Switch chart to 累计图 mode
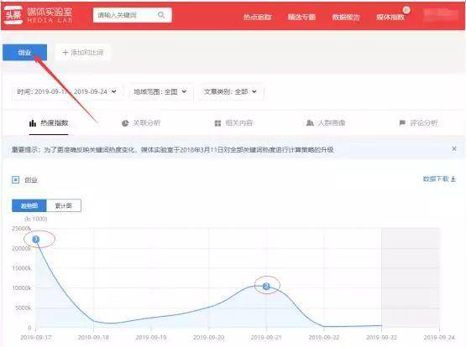The height and width of the screenshot is (347, 466). pyautogui.click(x=64, y=205)
